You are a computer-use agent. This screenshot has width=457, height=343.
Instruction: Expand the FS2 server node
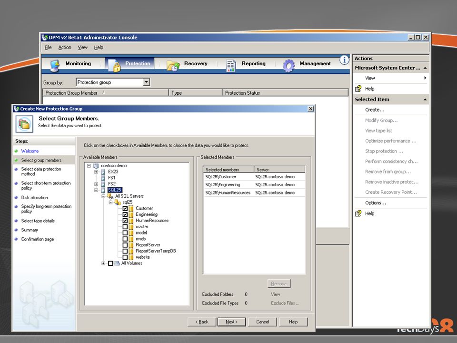(96, 184)
